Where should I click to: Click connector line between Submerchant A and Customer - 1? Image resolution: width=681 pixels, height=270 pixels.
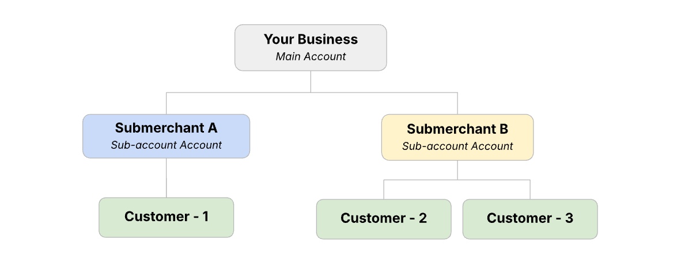click(x=167, y=178)
